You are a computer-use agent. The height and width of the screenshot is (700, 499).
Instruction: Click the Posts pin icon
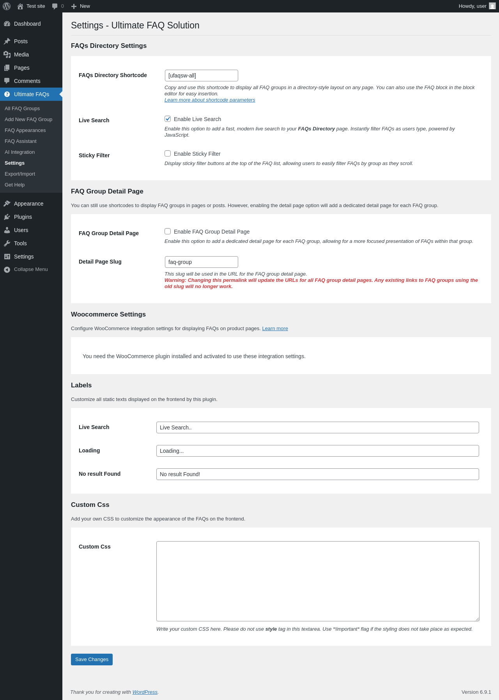click(7, 41)
